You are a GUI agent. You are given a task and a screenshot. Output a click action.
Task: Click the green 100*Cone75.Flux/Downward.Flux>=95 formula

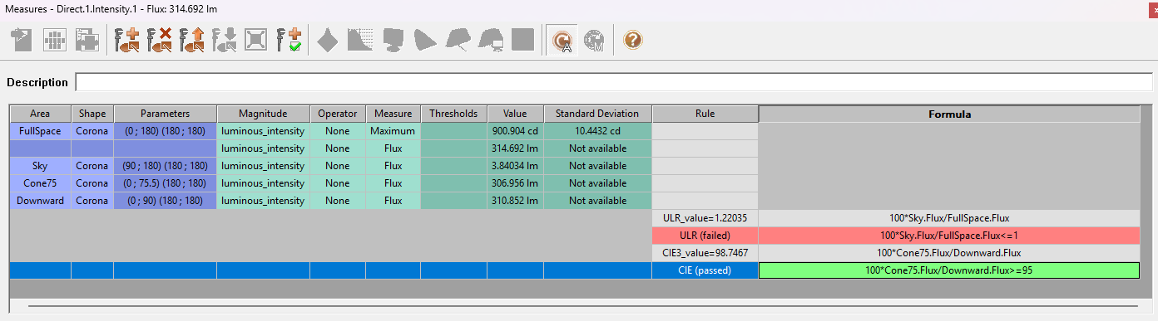point(948,270)
